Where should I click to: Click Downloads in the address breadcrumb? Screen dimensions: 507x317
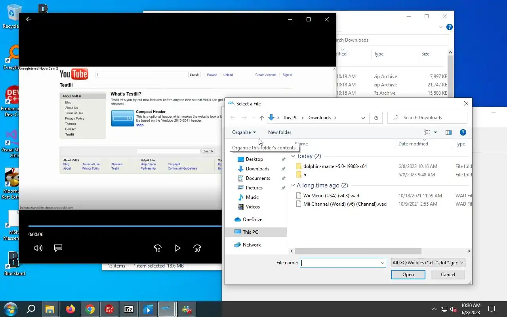click(x=319, y=118)
